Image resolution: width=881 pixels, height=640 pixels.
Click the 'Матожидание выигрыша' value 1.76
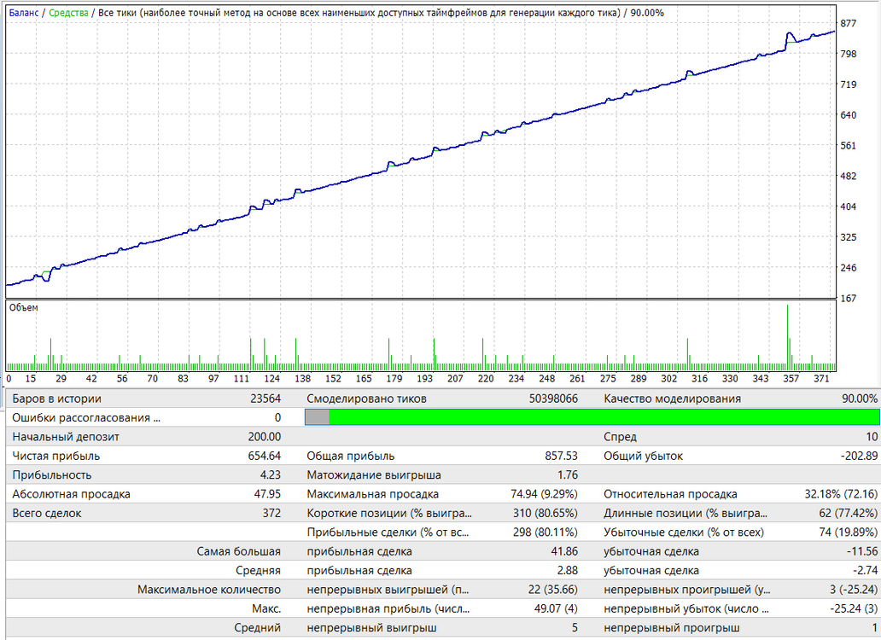point(568,475)
